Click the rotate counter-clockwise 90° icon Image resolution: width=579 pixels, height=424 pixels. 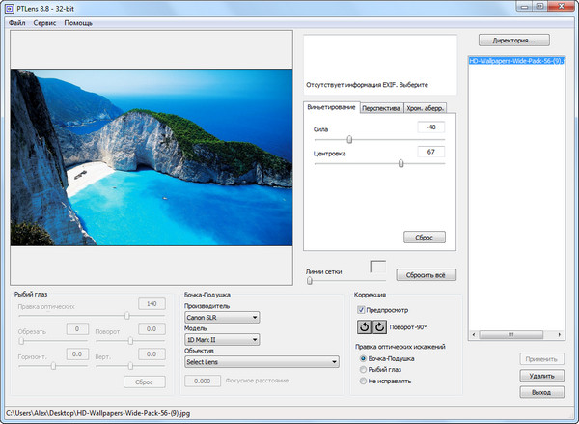(x=364, y=326)
